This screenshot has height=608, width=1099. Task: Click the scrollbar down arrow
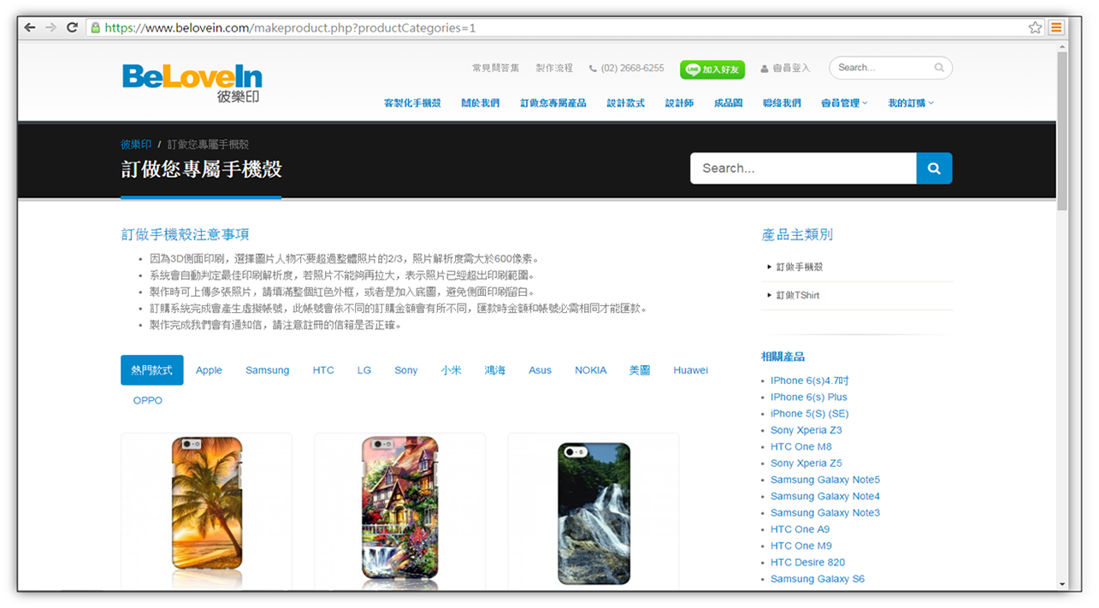[1062, 584]
